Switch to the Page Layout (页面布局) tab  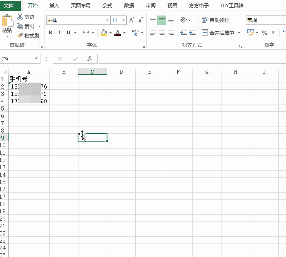(x=80, y=5)
